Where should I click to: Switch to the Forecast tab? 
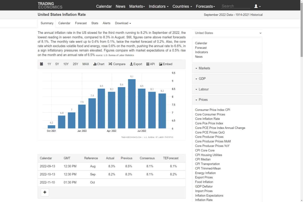[x=81, y=23]
